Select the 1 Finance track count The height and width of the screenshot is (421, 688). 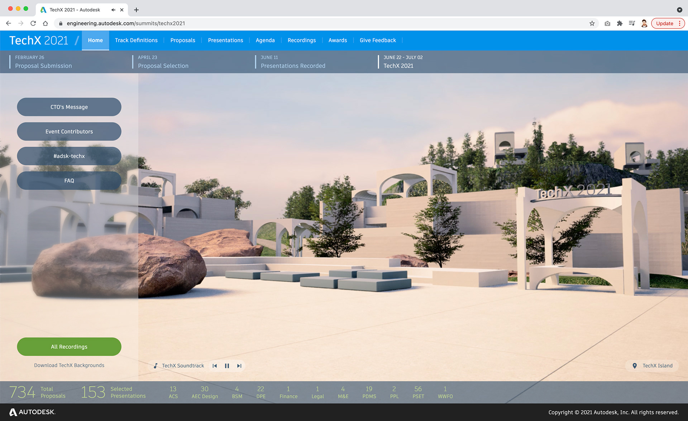click(288, 392)
